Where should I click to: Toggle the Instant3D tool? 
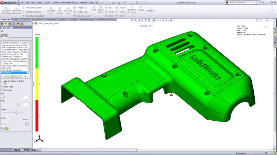(150, 9)
